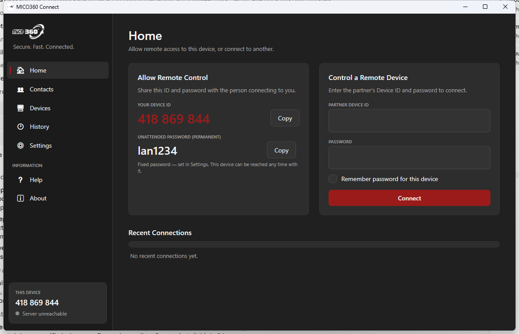Click the MICO360 logo in sidebar
Viewport: 519px width, 334px height.
[x=28, y=31]
